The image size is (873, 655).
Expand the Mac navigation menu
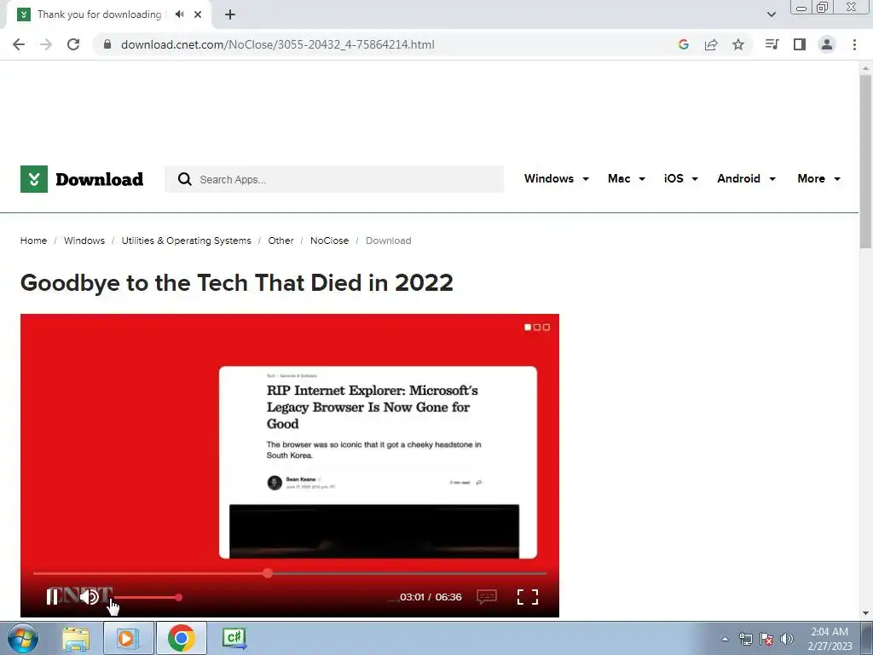[x=627, y=179]
